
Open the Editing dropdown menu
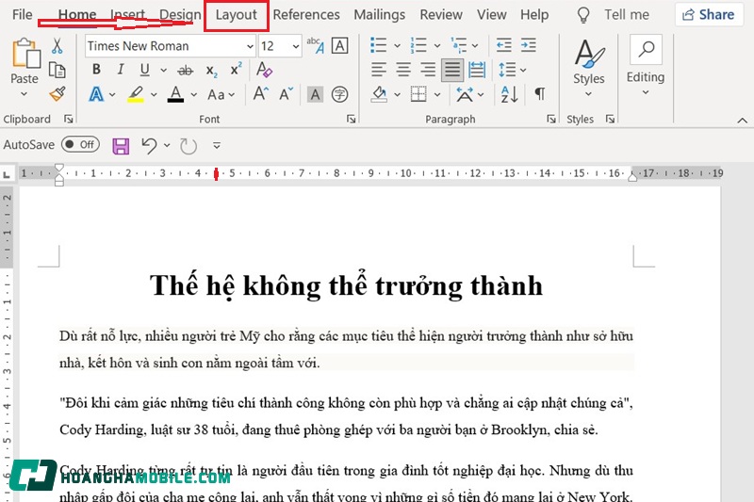pyautogui.click(x=646, y=77)
